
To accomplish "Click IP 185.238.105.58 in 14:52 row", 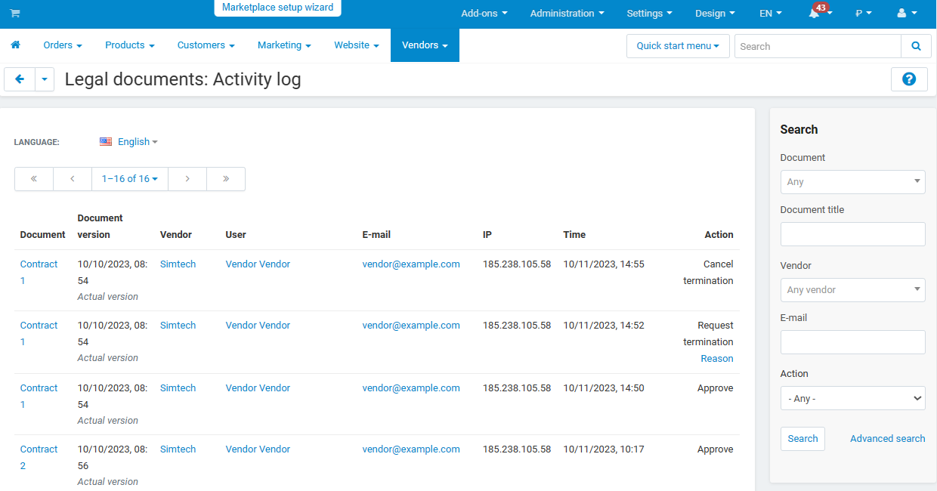I will (x=517, y=326).
